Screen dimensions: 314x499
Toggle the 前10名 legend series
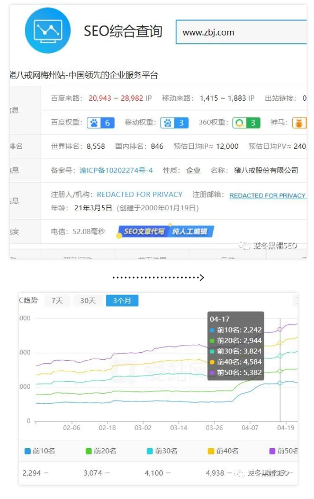pos(40,451)
